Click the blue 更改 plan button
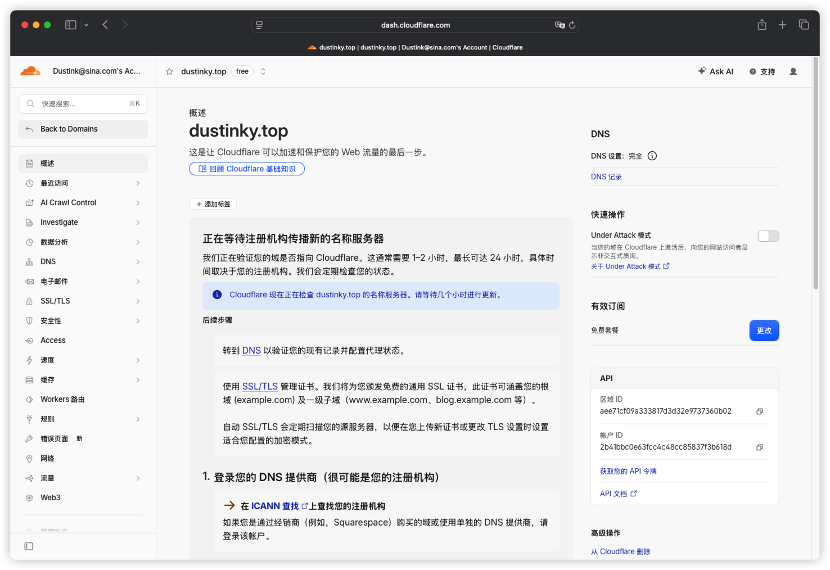Image resolution: width=830 pixels, height=570 pixels. (x=764, y=331)
